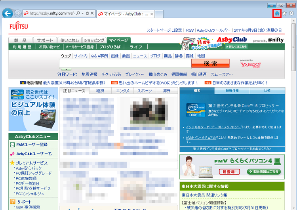Select 地図 search category
This screenshot has height=210, width=297.
[x=201, y=56]
